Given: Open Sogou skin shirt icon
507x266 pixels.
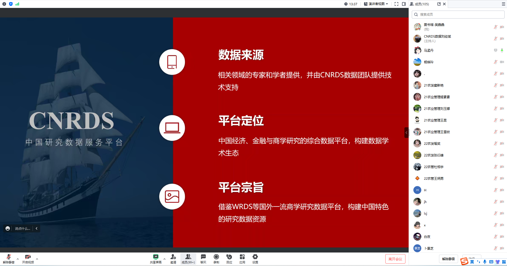Looking at the screenshot, I should [497, 262].
